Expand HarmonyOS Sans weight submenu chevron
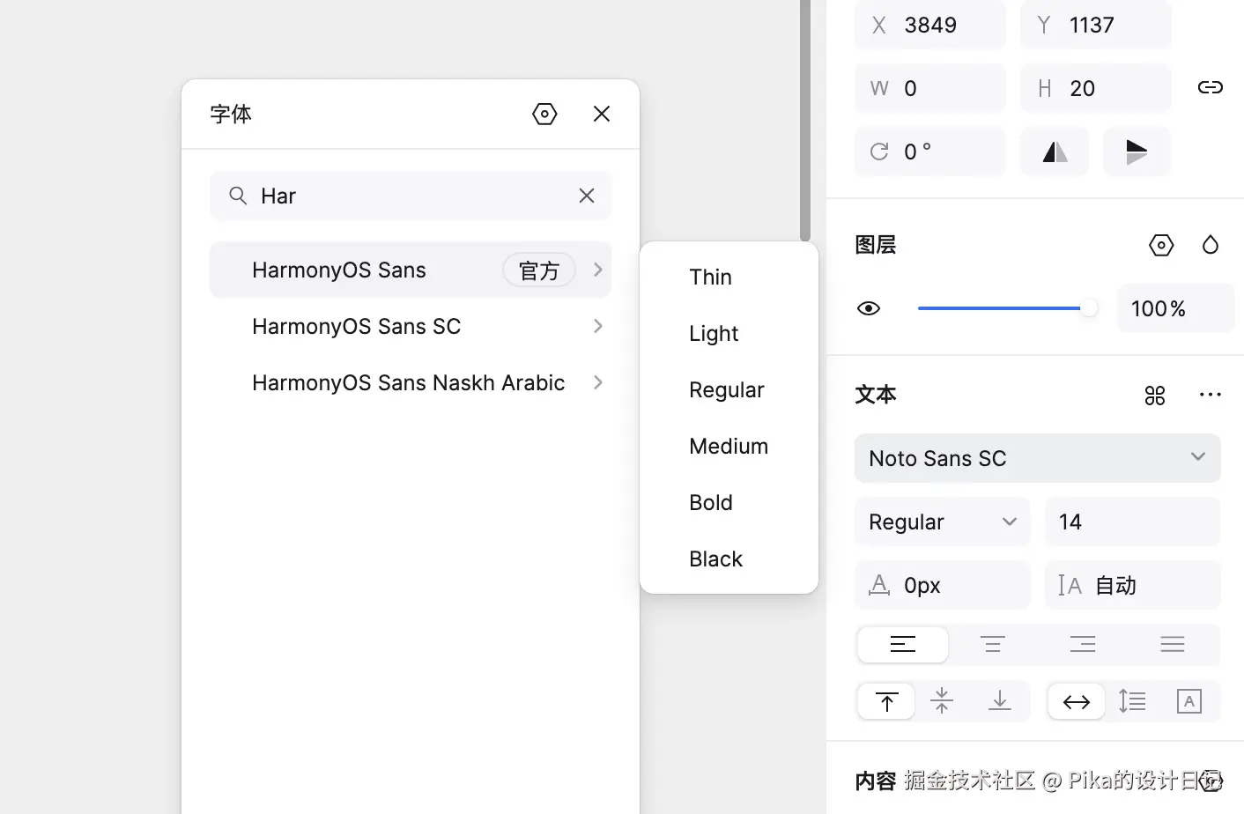The width and height of the screenshot is (1244, 814). tap(598, 270)
